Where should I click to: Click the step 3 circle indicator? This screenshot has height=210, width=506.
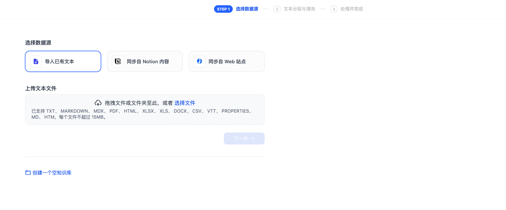tap(334, 9)
